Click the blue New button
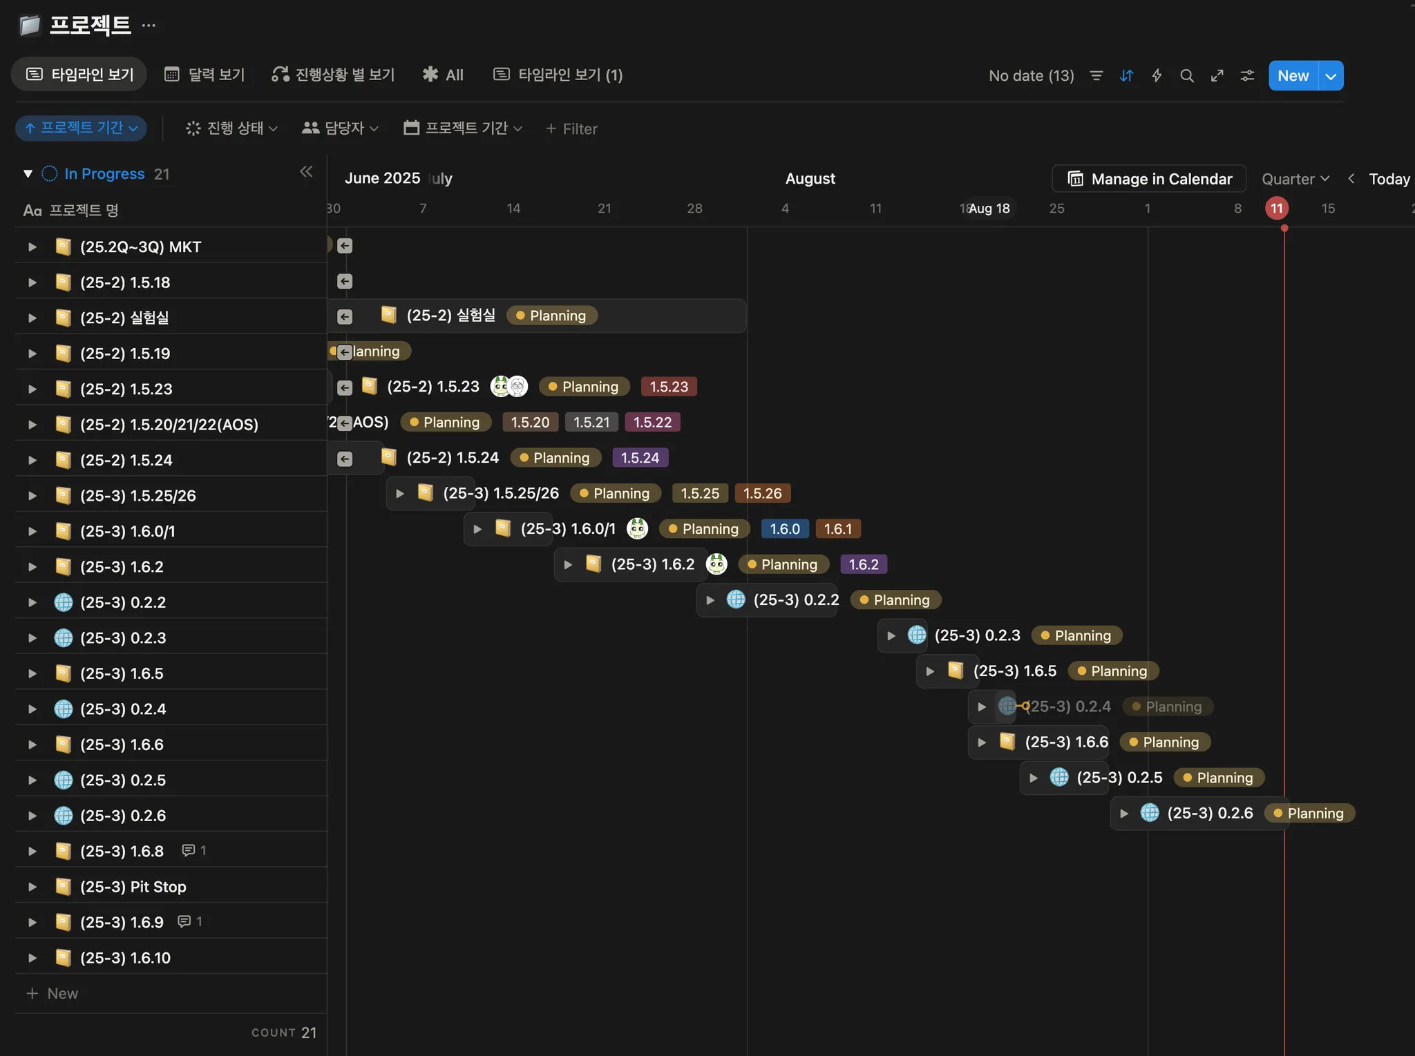The image size is (1415, 1056). [x=1292, y=76]
